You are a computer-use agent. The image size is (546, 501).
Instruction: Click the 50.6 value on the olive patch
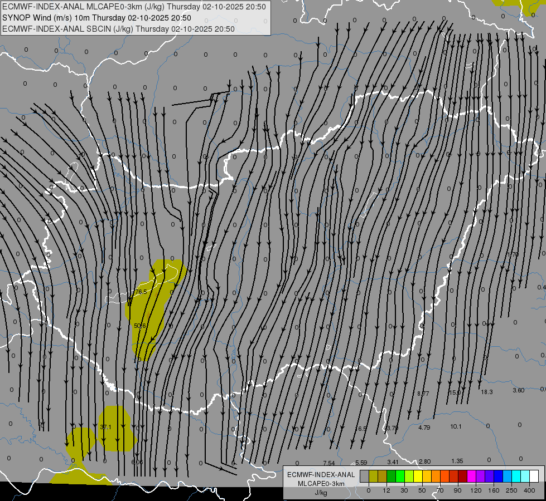coord(140,326)
